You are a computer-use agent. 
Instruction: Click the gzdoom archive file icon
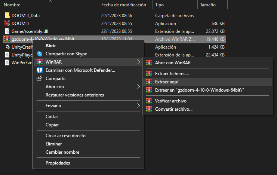(7, 39)
